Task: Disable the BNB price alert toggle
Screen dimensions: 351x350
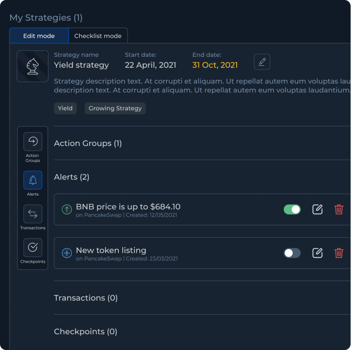Action: [292, 209]
